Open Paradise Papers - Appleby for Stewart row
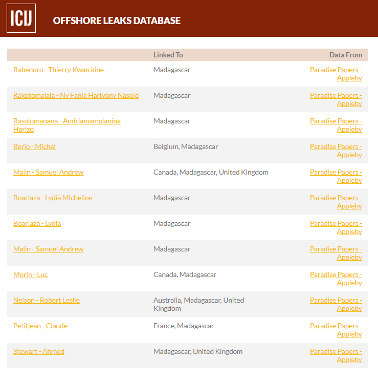The width and height of the screenshot is (378, 380). (336, 355)
